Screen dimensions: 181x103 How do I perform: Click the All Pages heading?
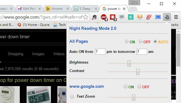[79, 41]
